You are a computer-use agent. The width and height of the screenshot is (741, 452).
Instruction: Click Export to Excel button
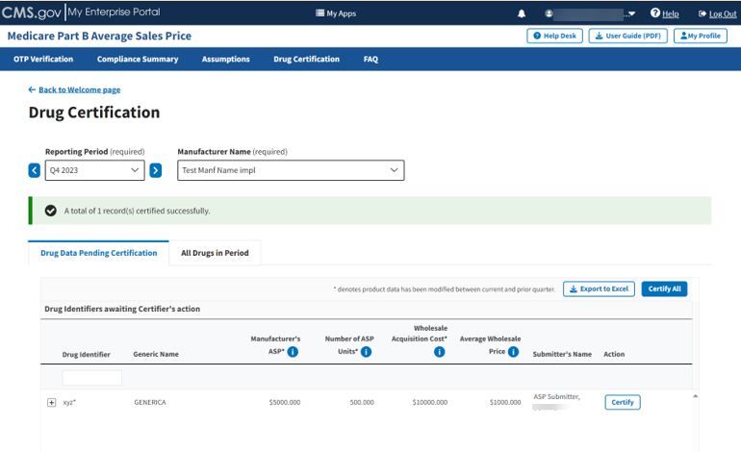click(x=599, y=289)
